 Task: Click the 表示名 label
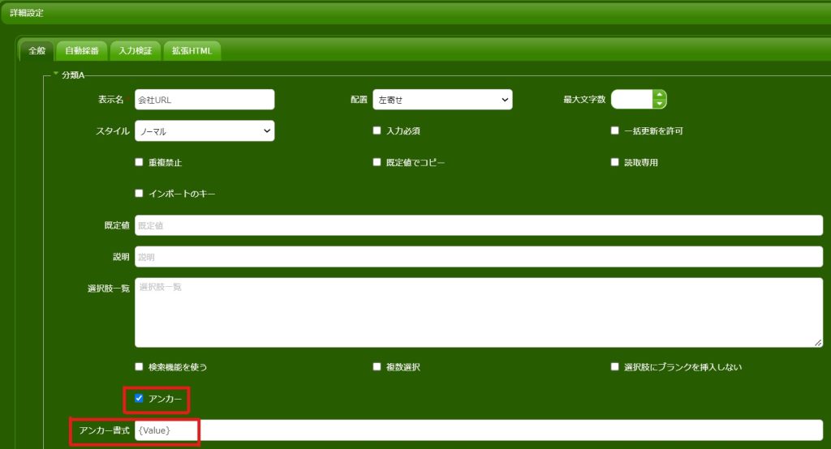click(110, 100)
